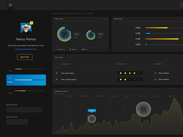Viewport: 183px width, 137px height.
Task: Focus the first Input box name field
Action: [x=24, y=110]
